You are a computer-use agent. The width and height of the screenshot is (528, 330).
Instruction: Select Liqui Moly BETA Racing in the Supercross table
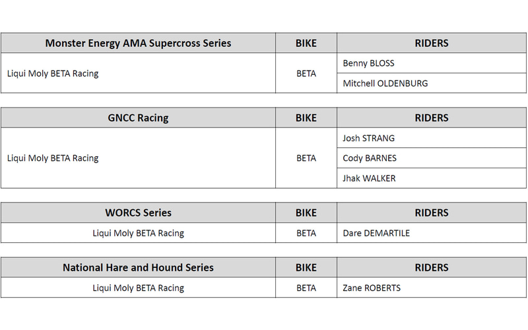point(53,73)
